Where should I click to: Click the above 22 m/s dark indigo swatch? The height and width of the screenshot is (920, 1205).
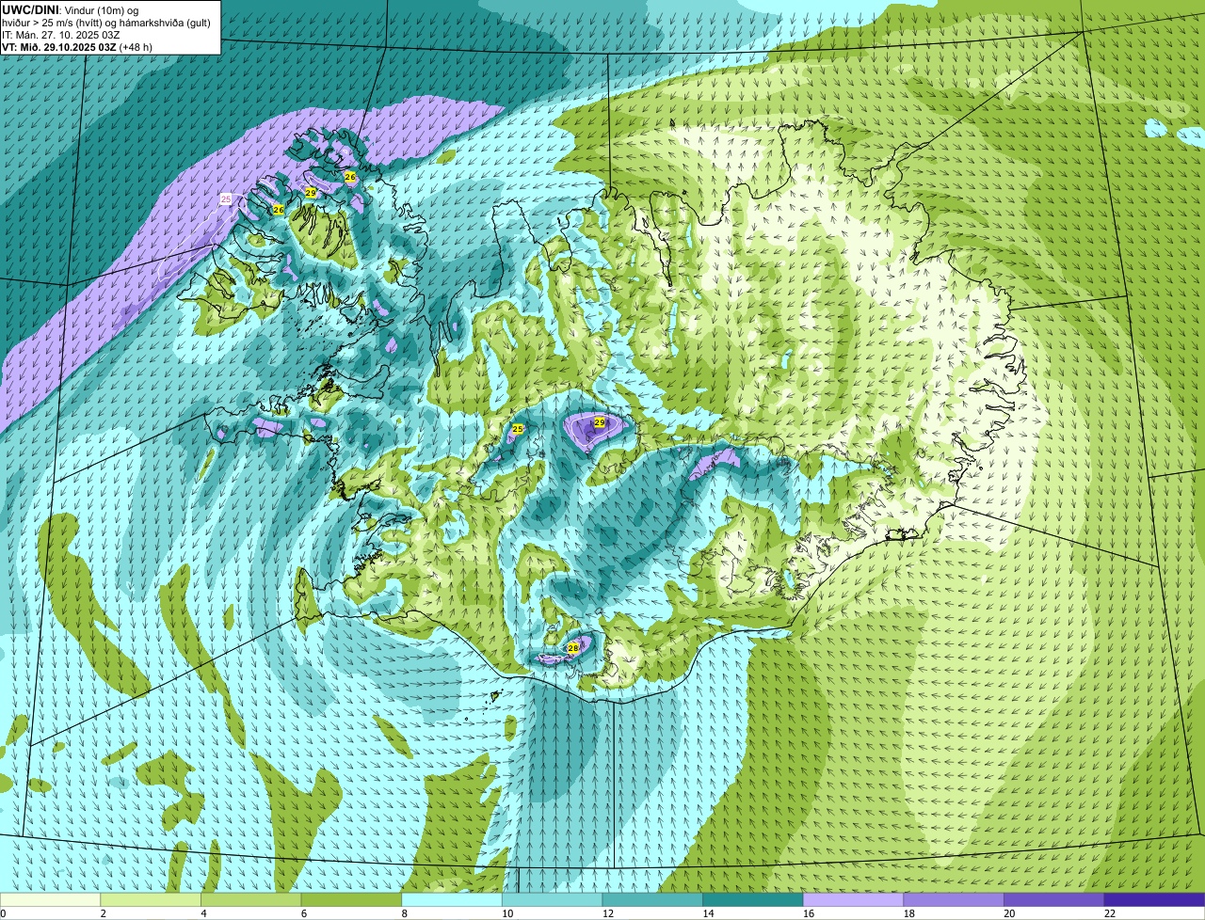click(x=1154, y=899)
